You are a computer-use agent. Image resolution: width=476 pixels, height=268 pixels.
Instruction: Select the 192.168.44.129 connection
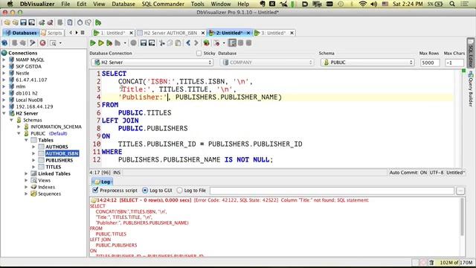click(x=34, y=106)
